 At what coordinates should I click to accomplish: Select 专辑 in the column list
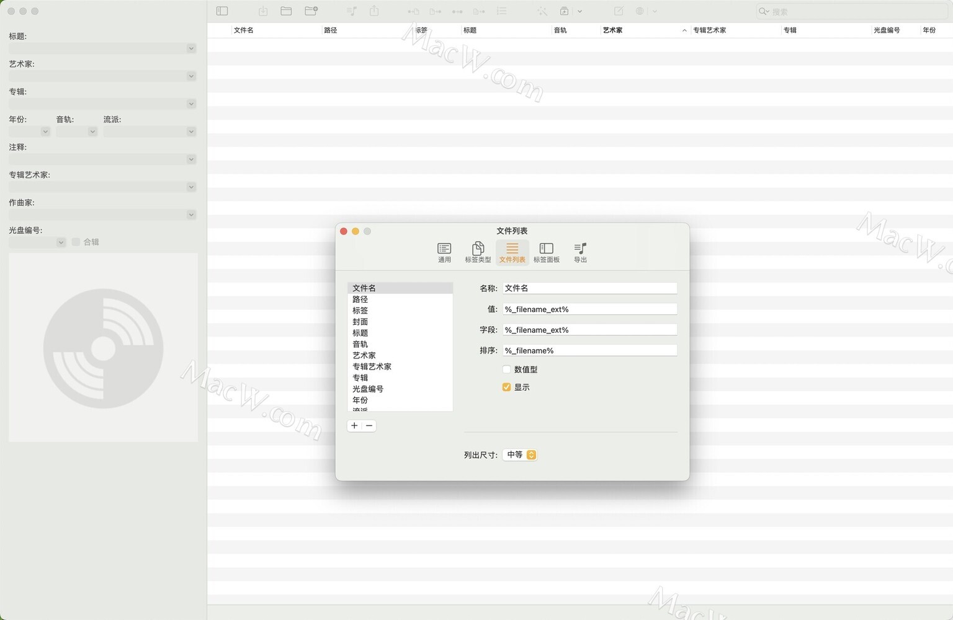(x=400, y=378)
